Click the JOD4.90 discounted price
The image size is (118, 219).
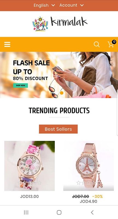coord(88,201)
